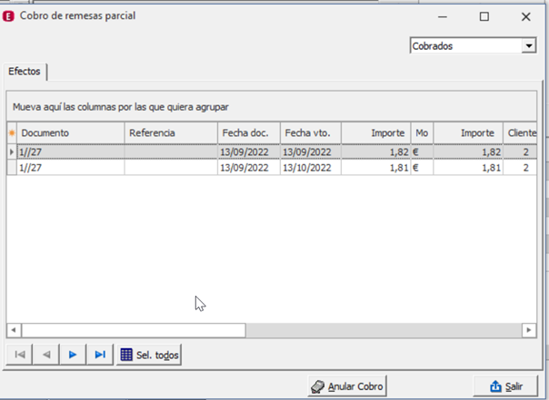549x400 pixels.
Task: Click horizontal scrollbar thumb
Action: pos(134,330)
